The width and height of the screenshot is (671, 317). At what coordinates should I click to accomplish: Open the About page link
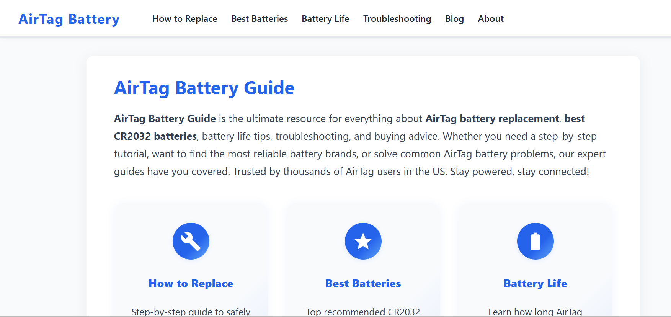pyautogui.click(x=491, y=19)
